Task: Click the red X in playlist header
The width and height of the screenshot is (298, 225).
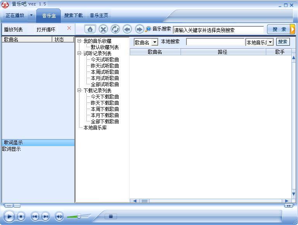Action: (x=69, y=28)
